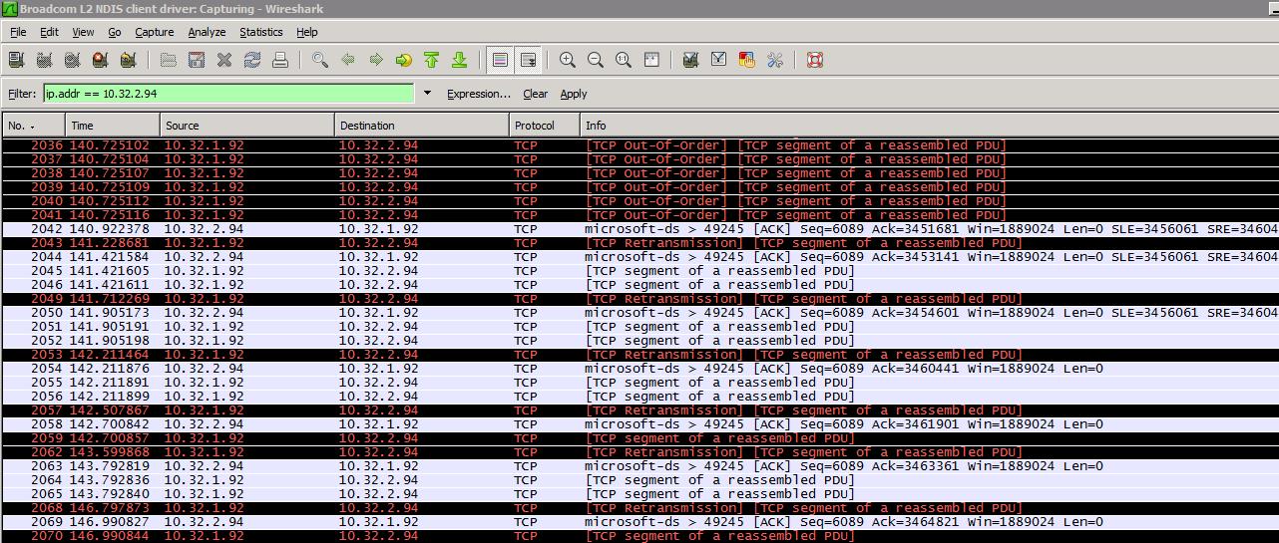
Task: Select retransmission packet 2043
Action: 639,243
